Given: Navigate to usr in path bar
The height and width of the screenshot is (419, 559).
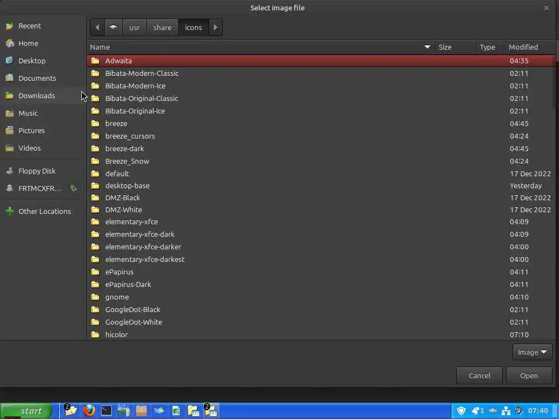Looking at the screenshot, I should pyautogui.click(x=134, y=27).
